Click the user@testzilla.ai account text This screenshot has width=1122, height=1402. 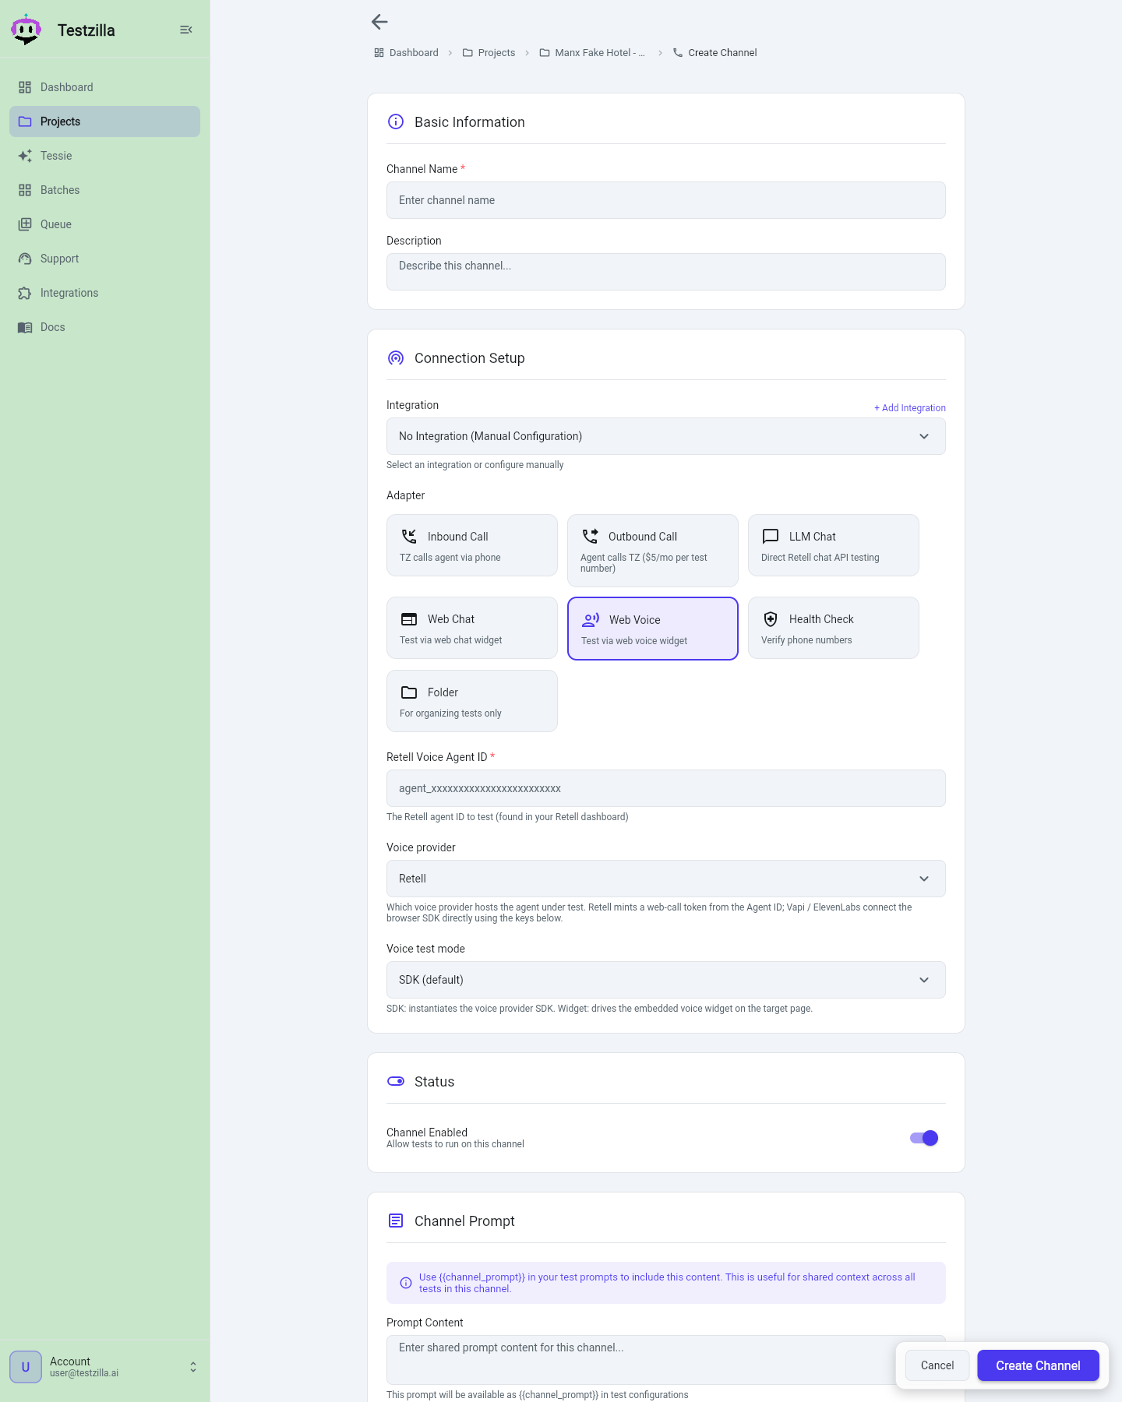84,1373
